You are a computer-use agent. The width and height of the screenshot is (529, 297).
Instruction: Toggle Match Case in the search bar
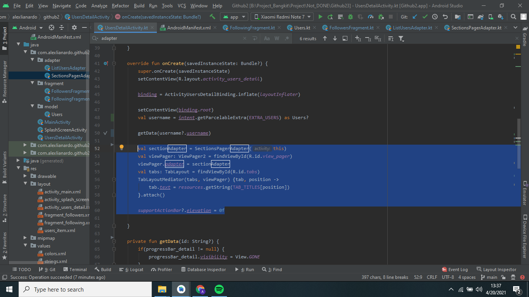[267, 38]
